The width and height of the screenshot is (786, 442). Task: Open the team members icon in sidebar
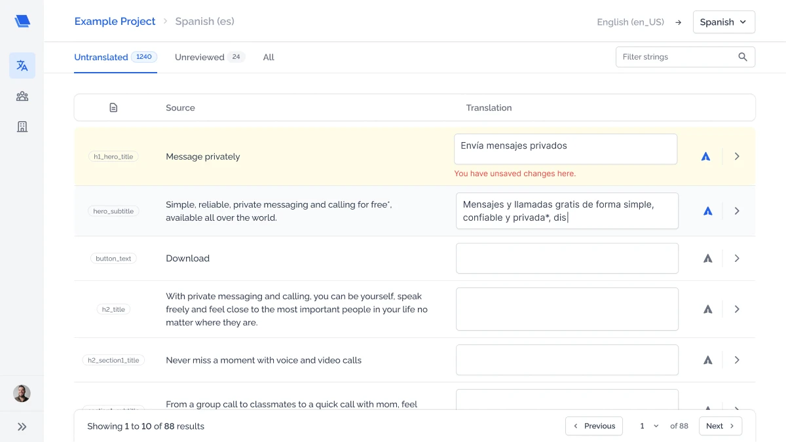click(22, 96)
